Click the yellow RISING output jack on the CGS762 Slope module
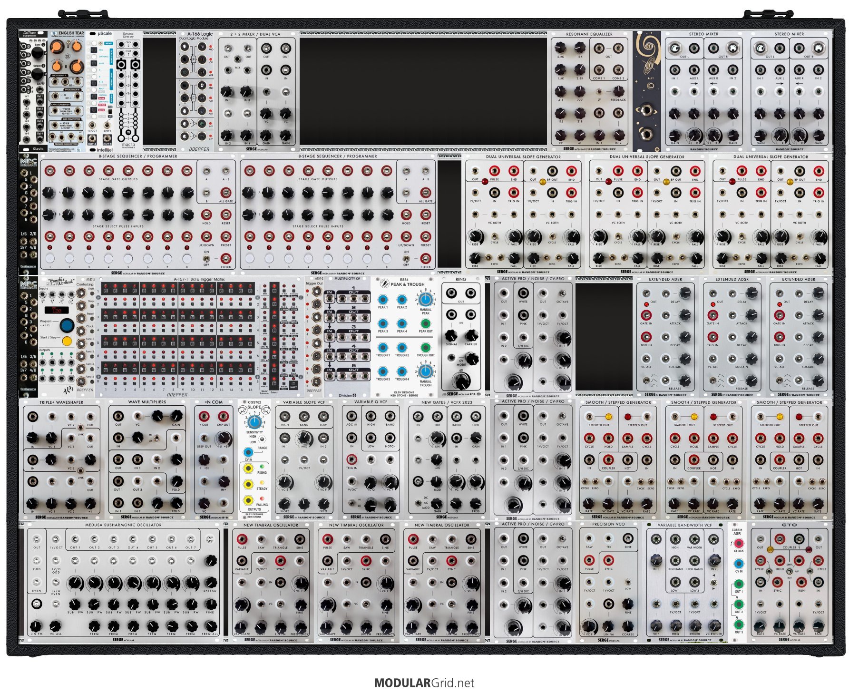849x693 pixels. pyautogui.click(x=248, y=469)
